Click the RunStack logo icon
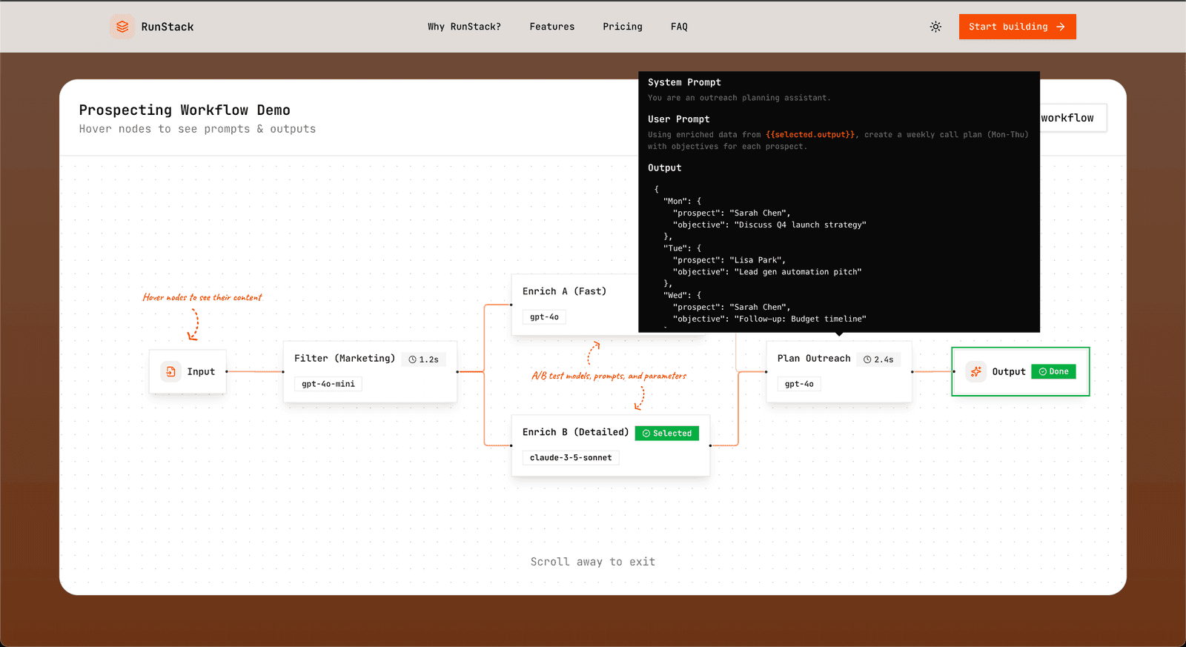This screenshot has height=647, width=1186. (x=122, y=27)
